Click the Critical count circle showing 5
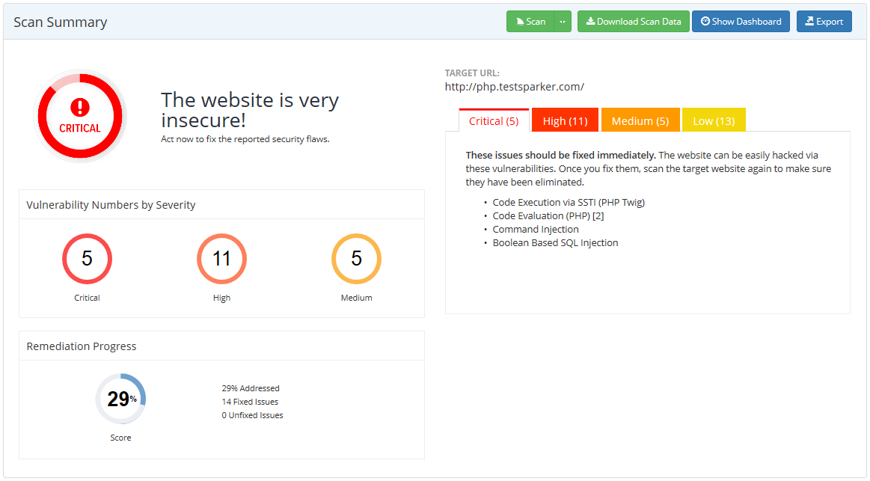The image size is (870, 481). click(x=87, y=259)
